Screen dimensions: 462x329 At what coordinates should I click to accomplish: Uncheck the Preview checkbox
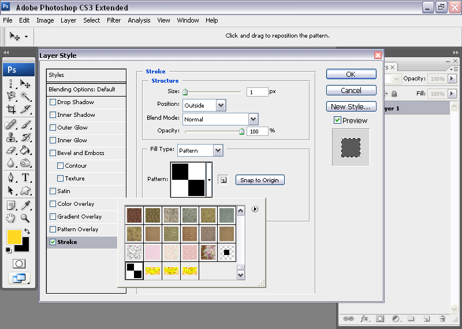coord(337,120)
